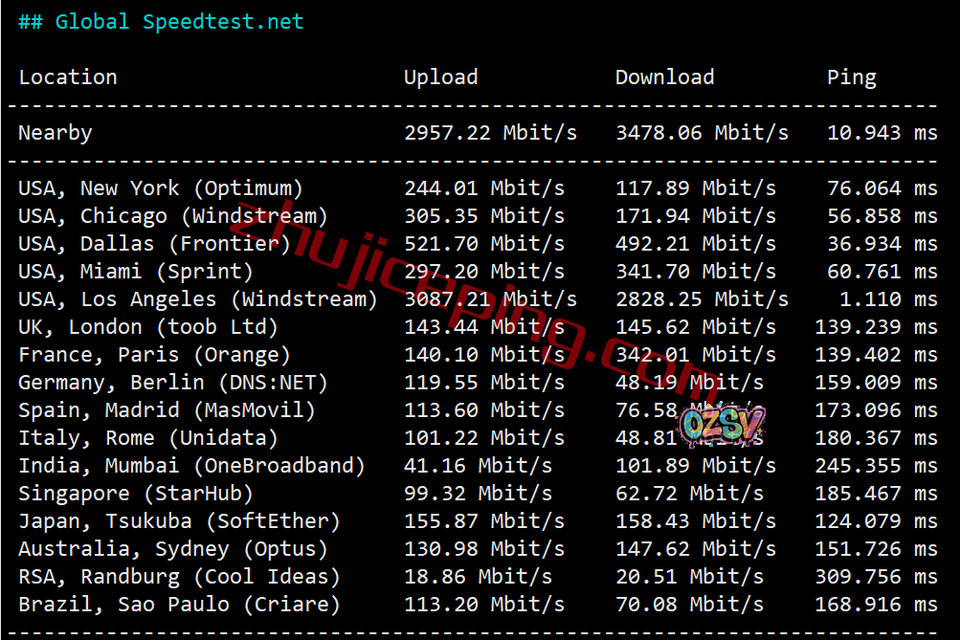Click the Japan, Tsukuba (SoftEther) row
Viewport: 960px width, 640px height.
pyautogui.click(x=478, y=521)
